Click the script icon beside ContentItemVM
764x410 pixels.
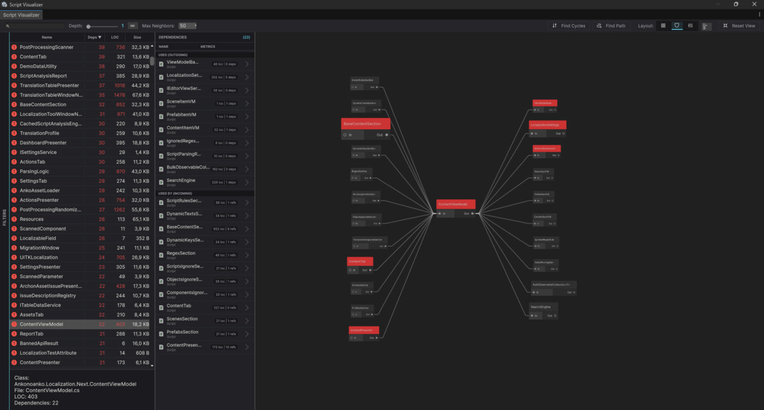(161, 129)
